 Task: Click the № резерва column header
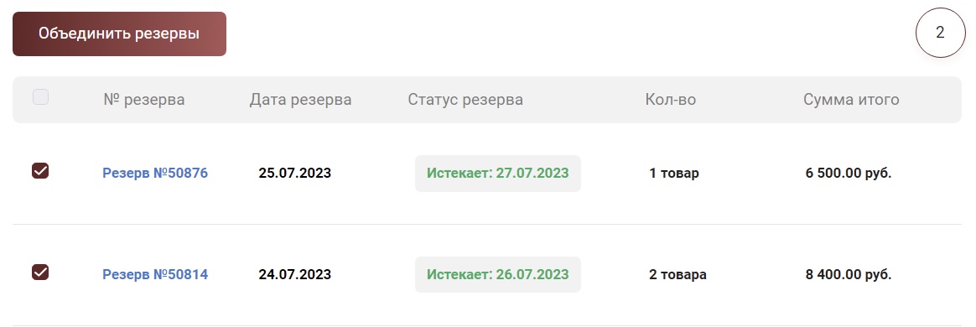(x=143, y=100)
